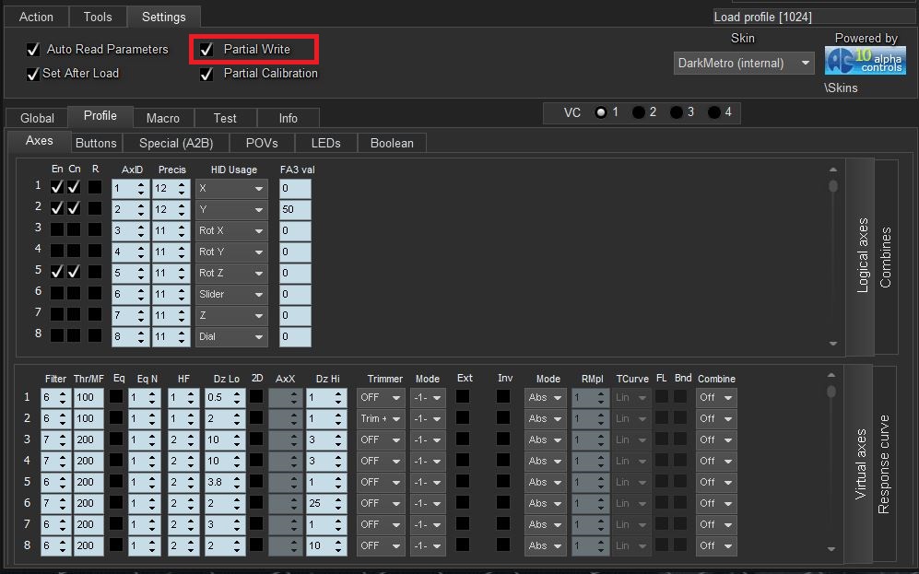This screenshot has width=919, height=574.
Task: Open Trimmer dropdown for virtual axis 1
Action: click(381, 398)
